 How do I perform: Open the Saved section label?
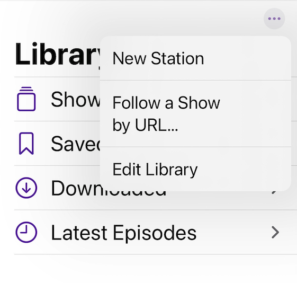75,144
